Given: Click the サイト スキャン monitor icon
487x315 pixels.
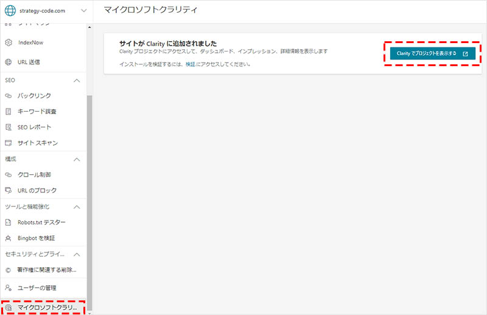Looking at the screenshot, I should click(x=9, y=143).
